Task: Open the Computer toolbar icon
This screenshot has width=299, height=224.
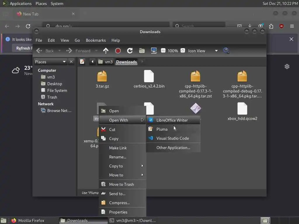Action: 154,51
